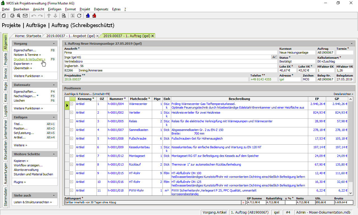Collapse the Einfügen sidebar panel

point(54,117)
